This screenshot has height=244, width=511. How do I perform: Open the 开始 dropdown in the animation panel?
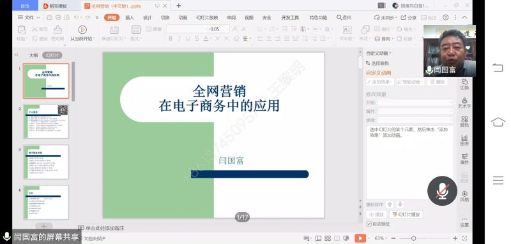tap(415, 103)
